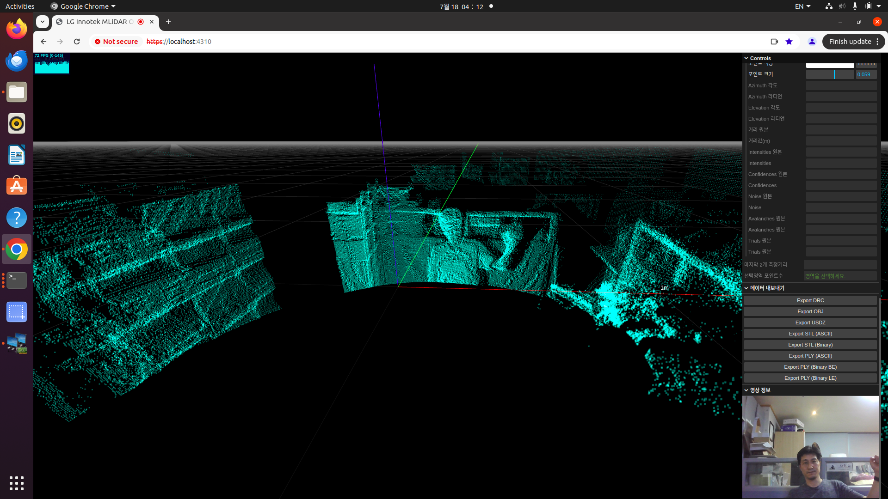
Task: Toggle 선택영역 포인트수 visibility
Action: click(x=763, y=275)
